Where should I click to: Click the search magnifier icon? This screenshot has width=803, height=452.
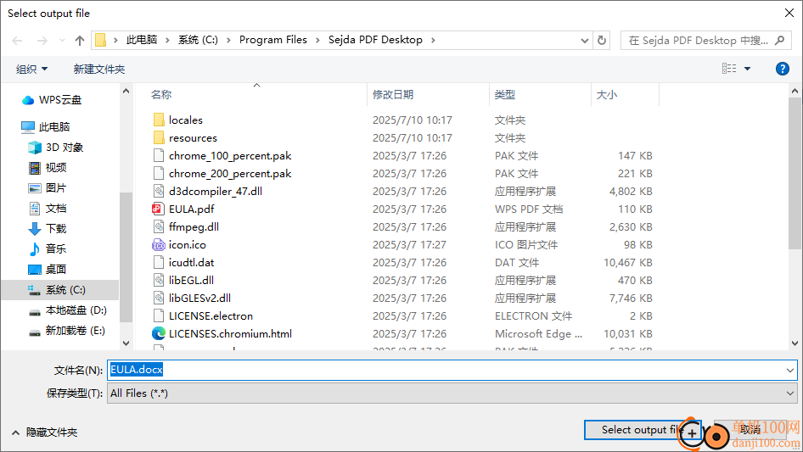point(780,40)
